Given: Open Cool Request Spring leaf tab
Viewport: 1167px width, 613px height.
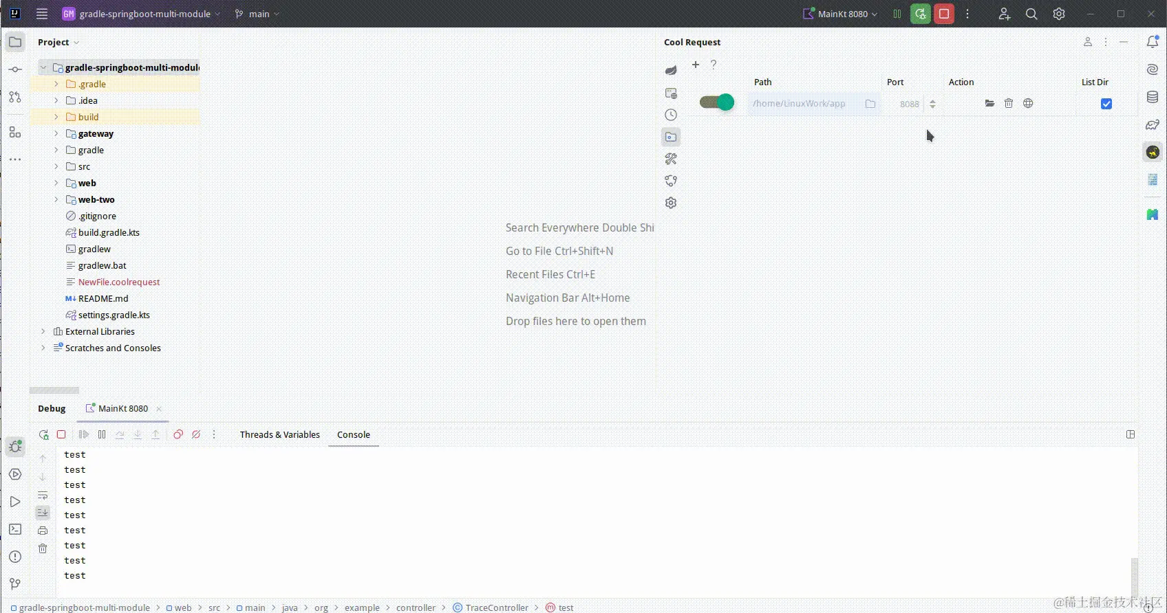Looking at the screenshot, I should tap(671, 70).
